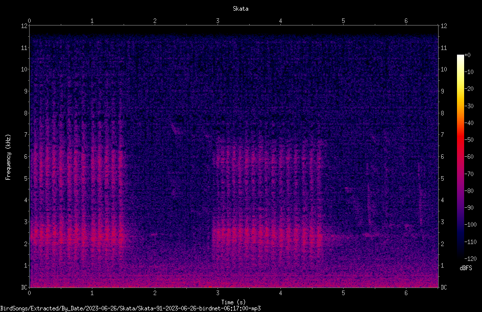Click the '-50' color scale label
The image size is (482, 312).
coord(469,140)
